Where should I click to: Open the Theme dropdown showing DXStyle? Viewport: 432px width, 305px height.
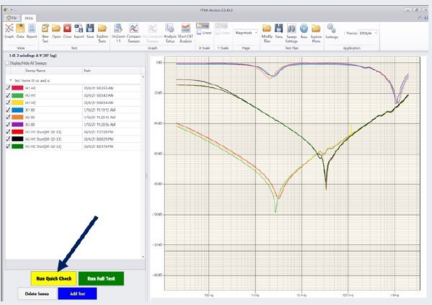coord(368,33)
